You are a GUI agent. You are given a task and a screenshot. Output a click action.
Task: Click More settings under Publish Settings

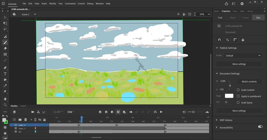click(x=239, y=64)
